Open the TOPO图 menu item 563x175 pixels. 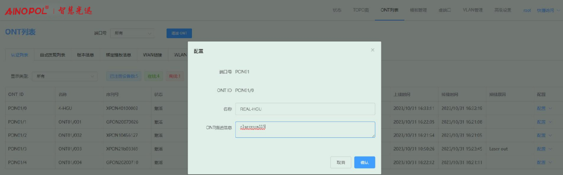tap(361, 10)
